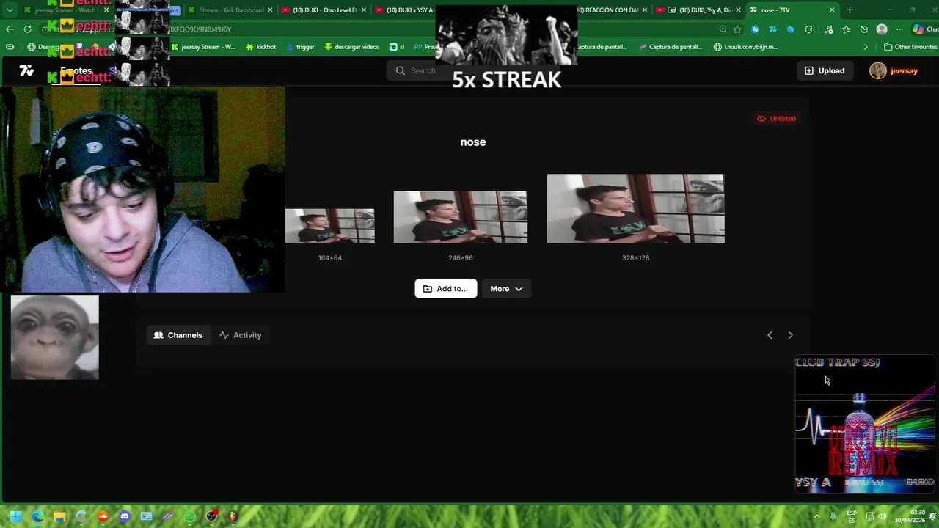Open Microsoft Edge from the taskbar
This screenshot has width=939, height=528.
point(37,516)
